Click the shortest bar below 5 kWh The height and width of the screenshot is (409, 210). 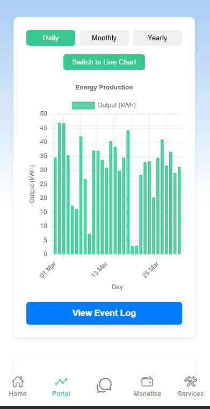(132, 250)
